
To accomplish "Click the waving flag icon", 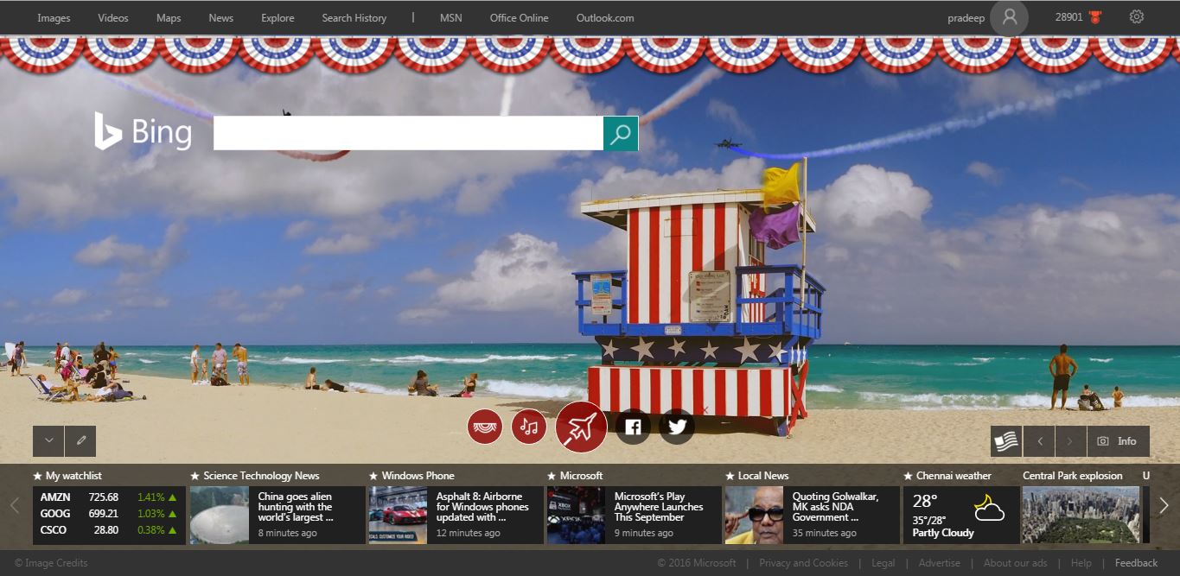I will pyautogui.click(x=1006, y=441).
